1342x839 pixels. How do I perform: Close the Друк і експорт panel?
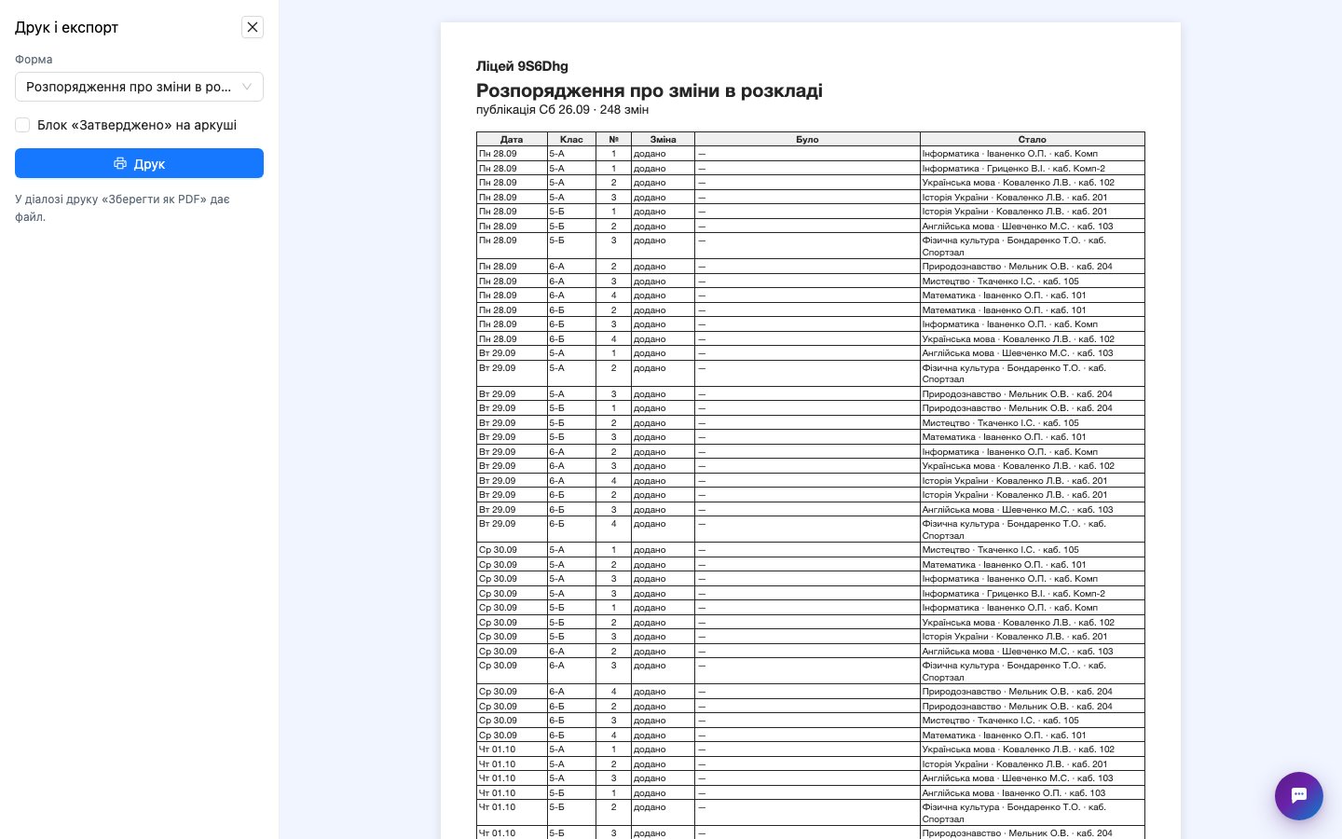point(253,27)
